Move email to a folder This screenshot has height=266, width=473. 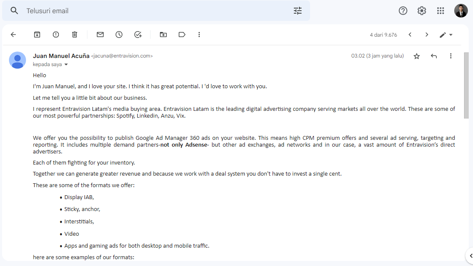coord(163,35)
